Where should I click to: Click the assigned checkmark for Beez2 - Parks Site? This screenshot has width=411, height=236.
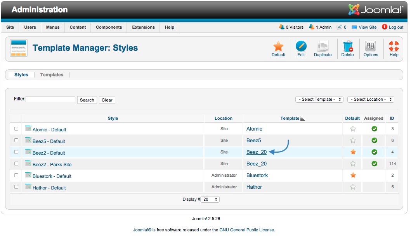tap(374, 164)
